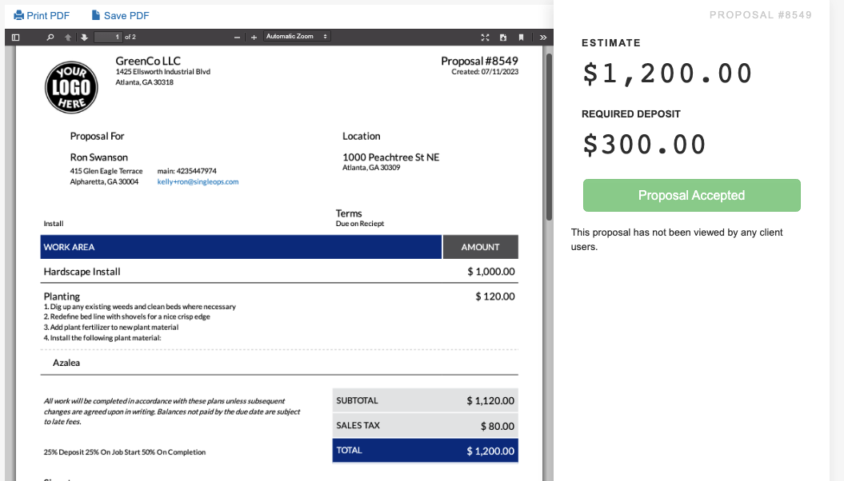This screenshot has height=481, width=844.
Task: Go to the next PDF page
Action: pos(82,38)
